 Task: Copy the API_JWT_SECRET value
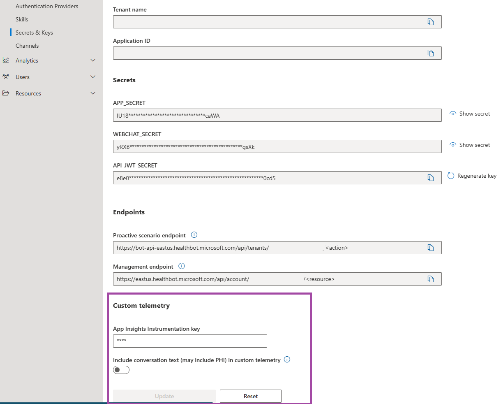click(431, 178)
